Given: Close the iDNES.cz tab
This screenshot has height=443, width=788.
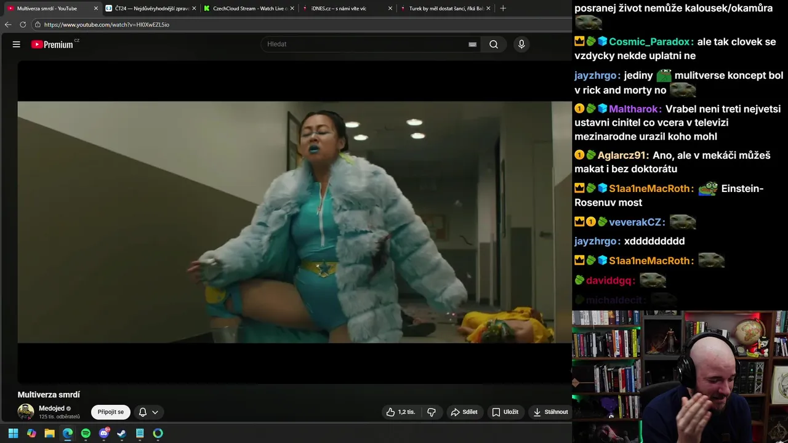Looking at the screenshot, I should 390,9.
